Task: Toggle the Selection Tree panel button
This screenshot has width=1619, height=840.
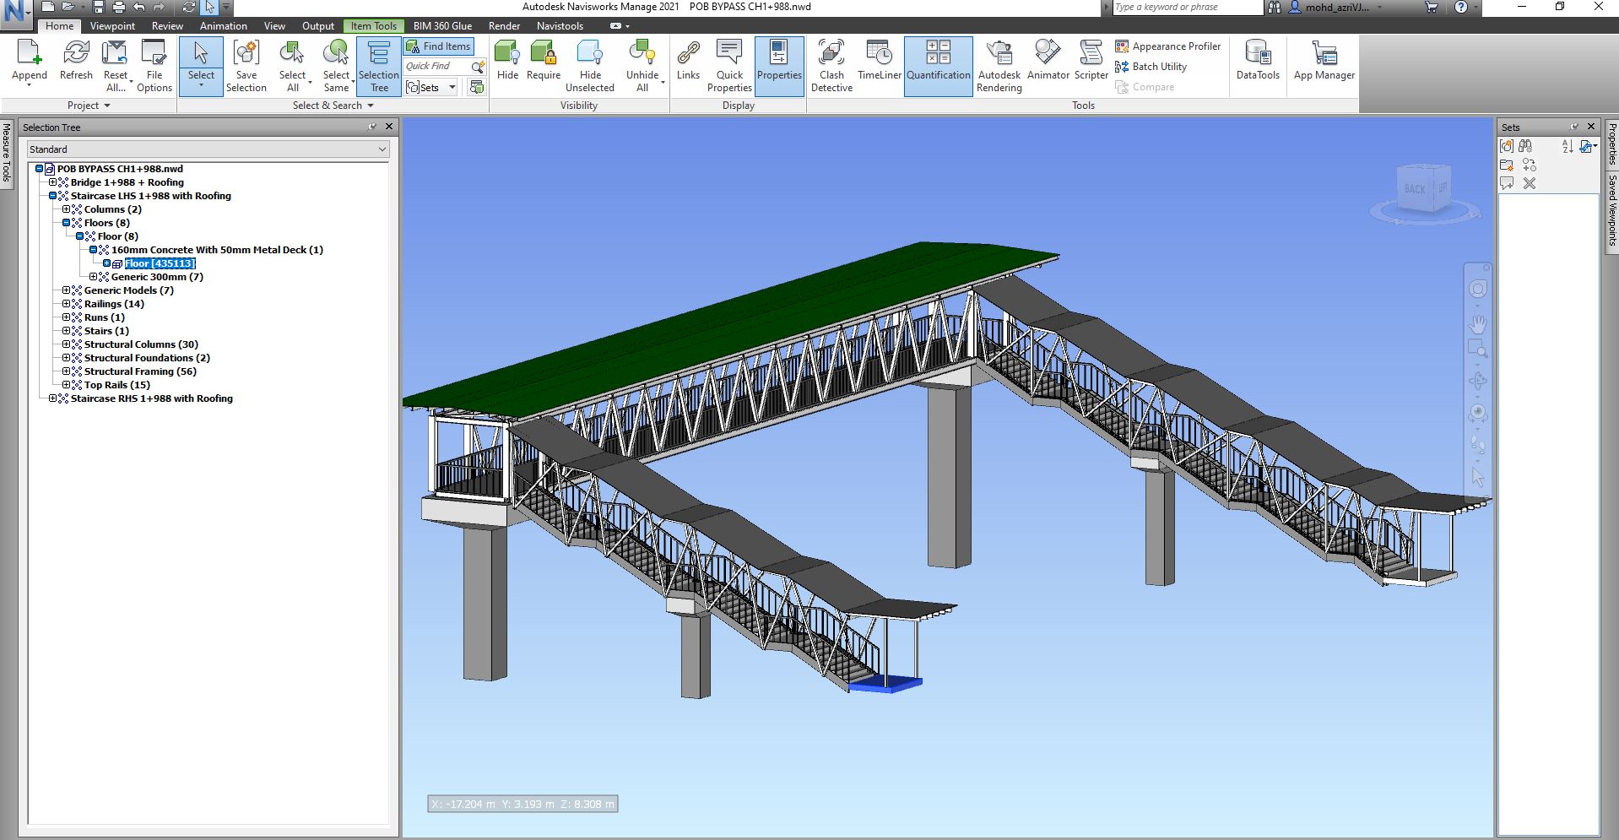Action: pos(379,65)
